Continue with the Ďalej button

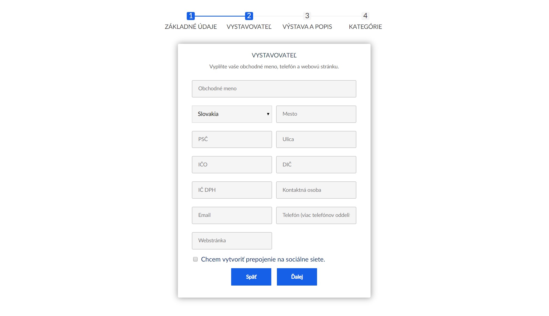coord(297,277)
